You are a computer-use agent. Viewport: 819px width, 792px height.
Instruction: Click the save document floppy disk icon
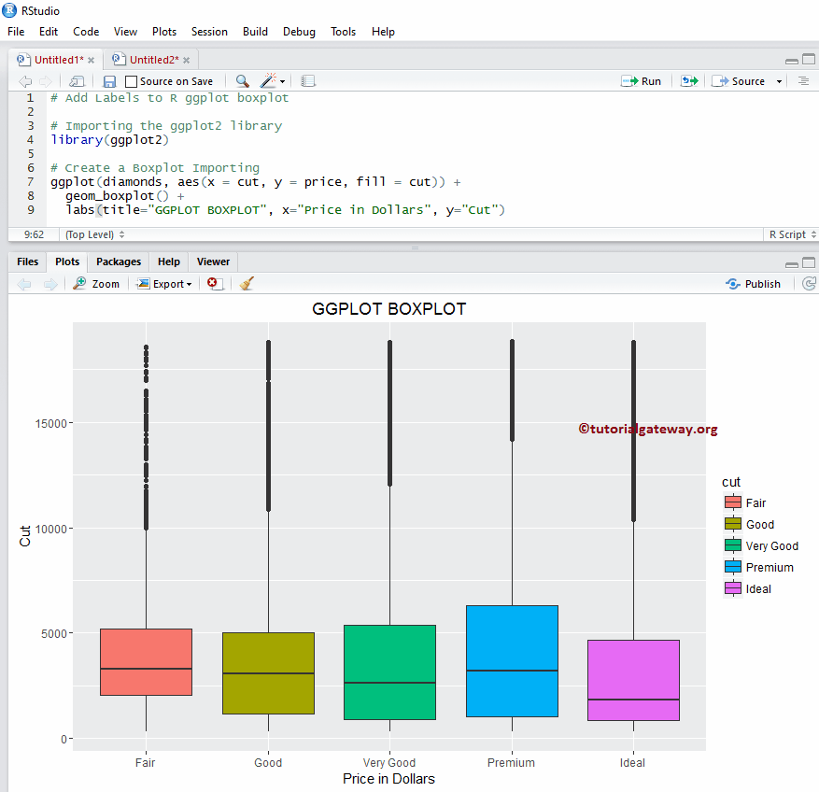pyautogui.click(x=109, y=81)
